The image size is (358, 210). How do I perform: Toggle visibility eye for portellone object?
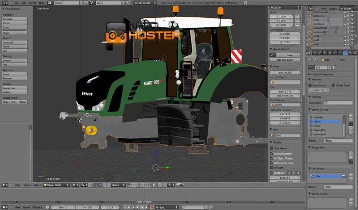click(x=345, y=24)
